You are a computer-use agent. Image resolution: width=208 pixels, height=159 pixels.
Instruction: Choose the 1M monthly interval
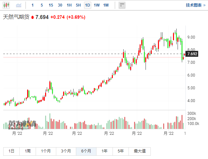(106, 5)
